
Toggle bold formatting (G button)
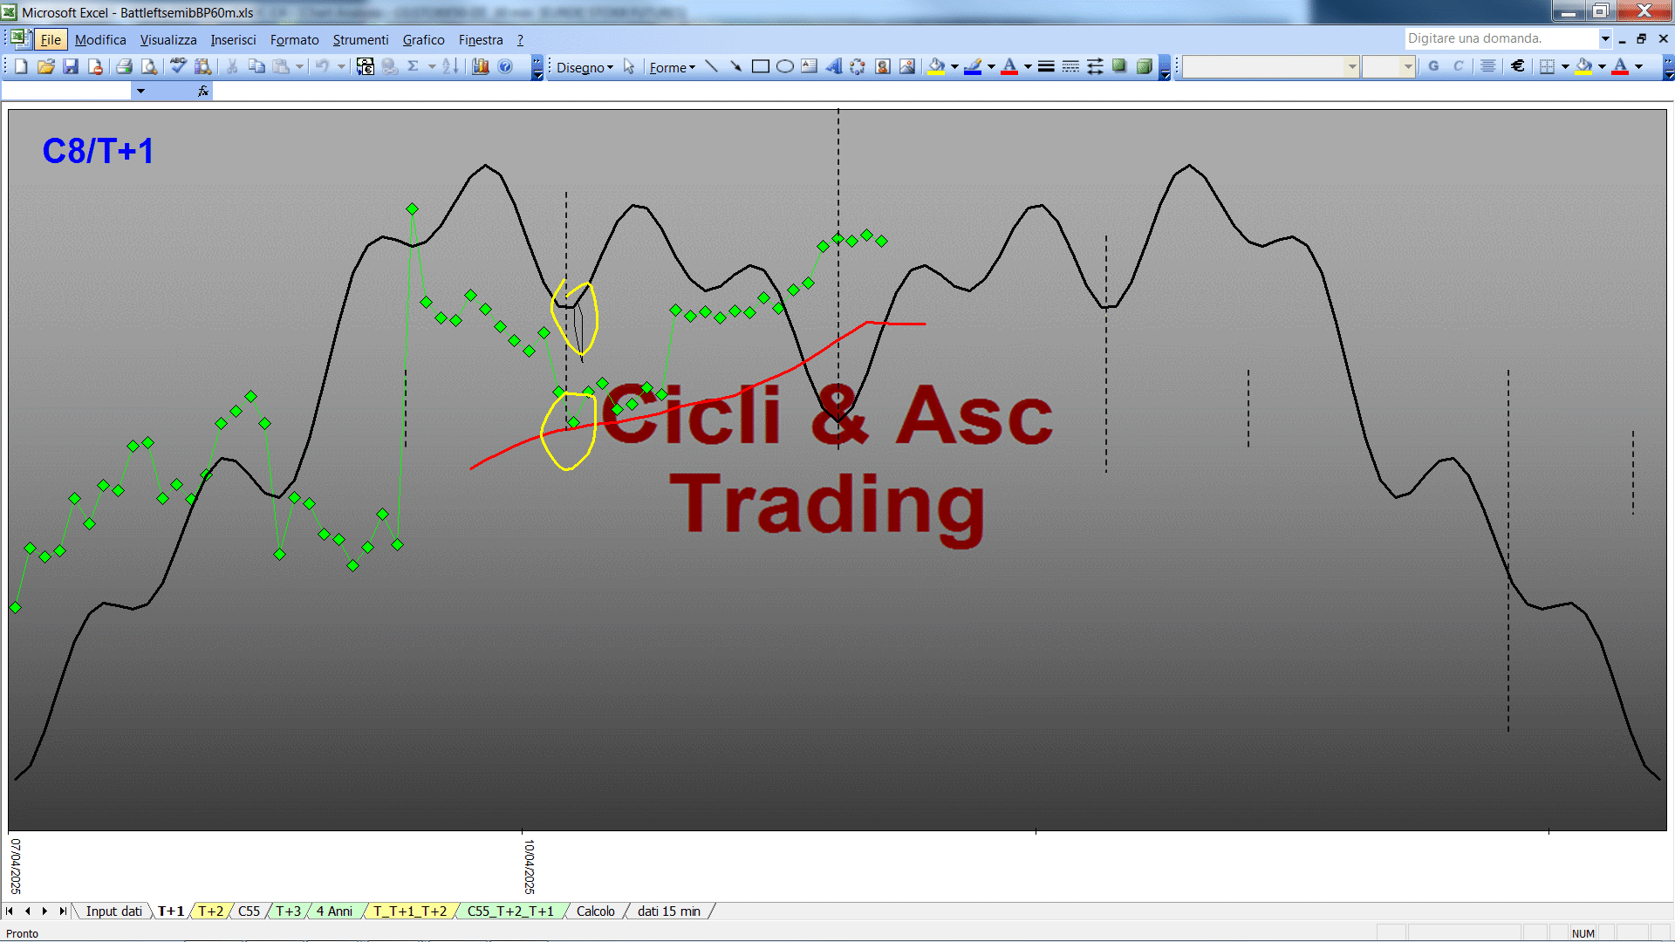pyautogui.click(x=1433, y=66)
